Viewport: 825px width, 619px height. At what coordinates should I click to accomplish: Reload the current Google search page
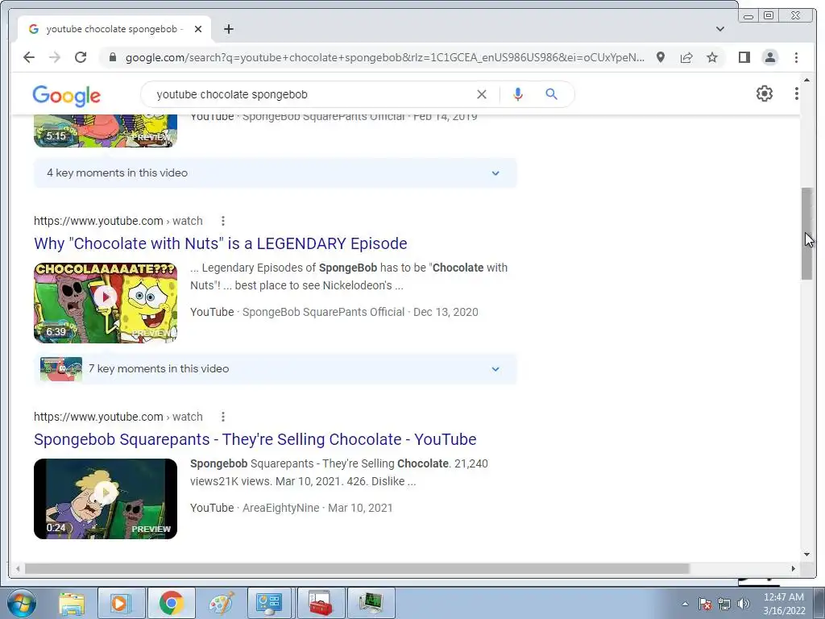pos(81,57)
